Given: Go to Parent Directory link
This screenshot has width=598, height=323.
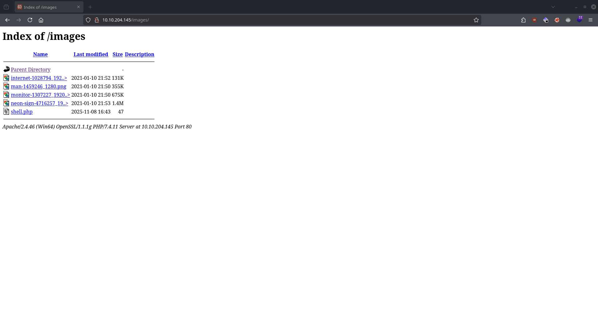Looking at the screenshot, I should [x=31, y=70].
